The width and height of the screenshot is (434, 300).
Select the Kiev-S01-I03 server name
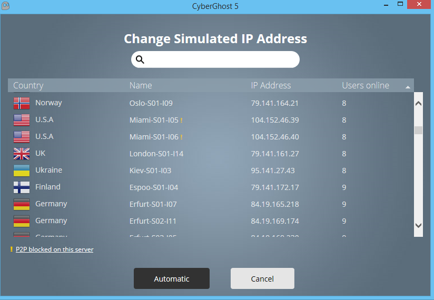150,171
